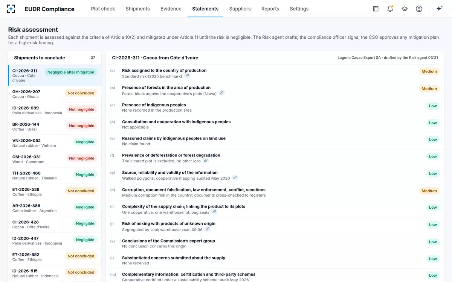This screenshot has height=282, width=452.
Task: Click the Shipments to conclude heading
Action: (x=40, y=58)
